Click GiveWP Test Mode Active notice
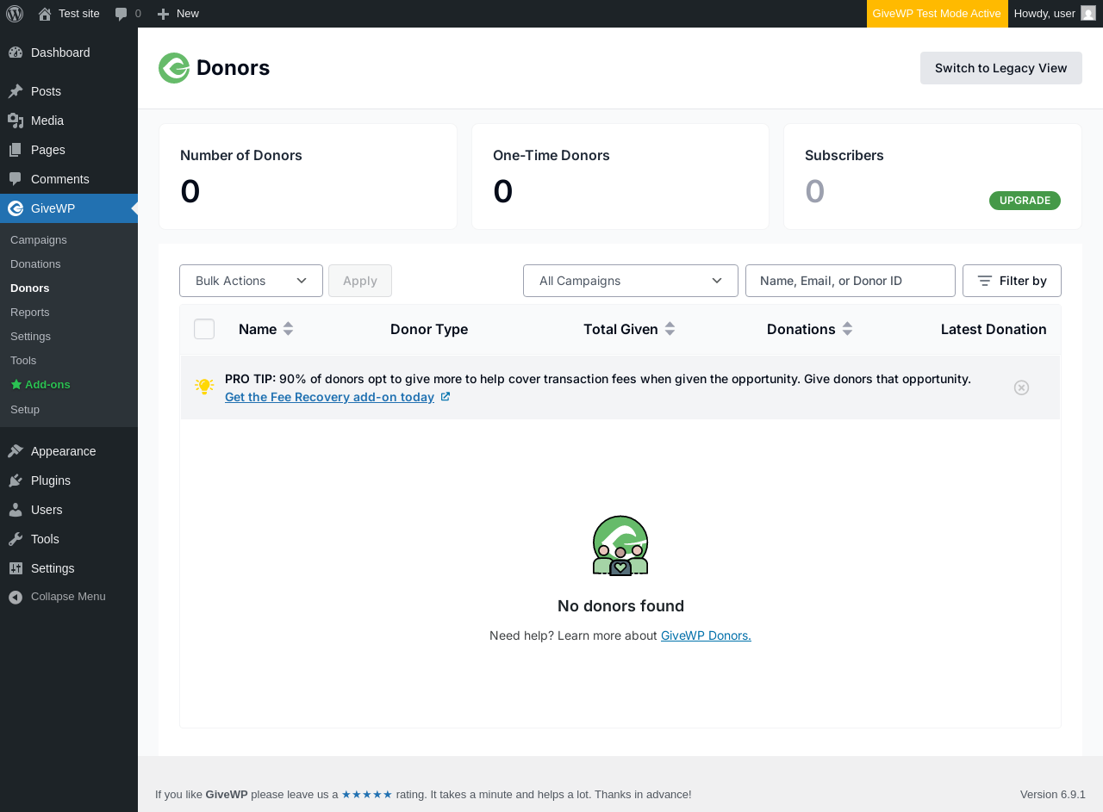Viewport: 1103px width, 812px height. coord(938,14)
